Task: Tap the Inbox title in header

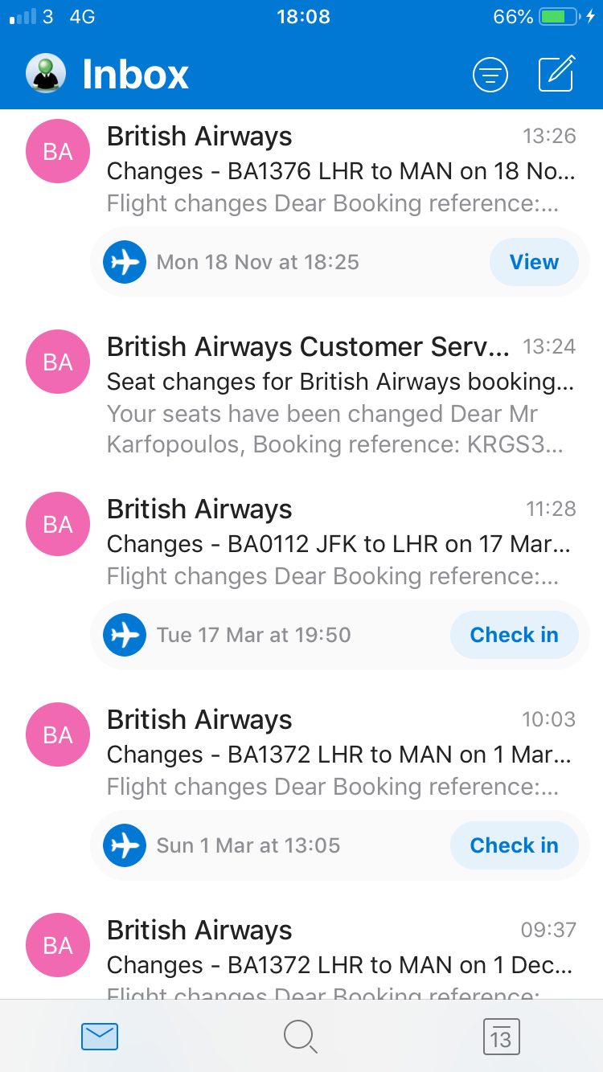Action: [x=135, y=75]
